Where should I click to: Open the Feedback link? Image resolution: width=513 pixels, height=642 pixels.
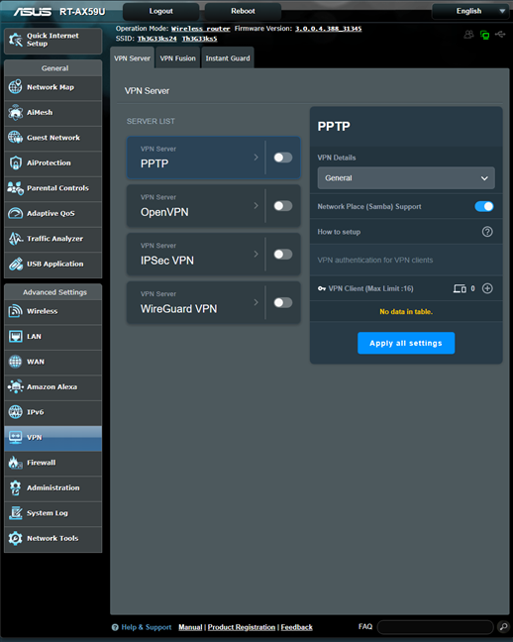click(296, 627)
